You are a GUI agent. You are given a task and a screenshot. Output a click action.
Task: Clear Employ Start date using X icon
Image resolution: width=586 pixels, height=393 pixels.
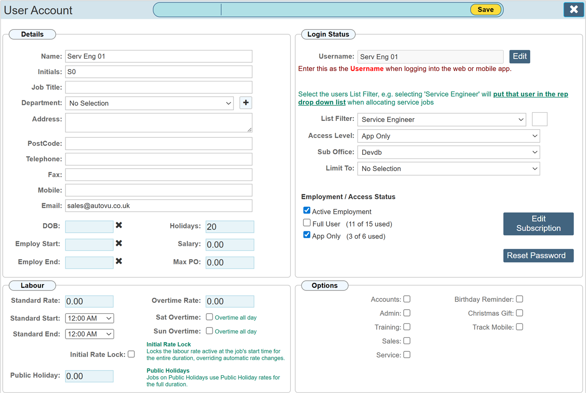click(119, 243)
